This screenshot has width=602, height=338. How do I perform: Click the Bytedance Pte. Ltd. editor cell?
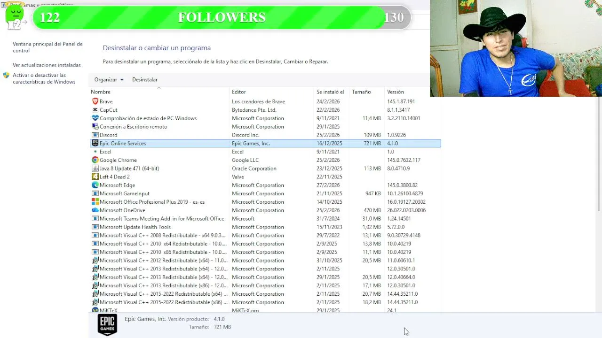pyautogui.click(x=254, y=110)
